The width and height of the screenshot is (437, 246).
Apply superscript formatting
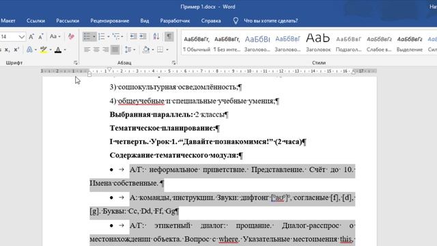click(x=16, y=50)
